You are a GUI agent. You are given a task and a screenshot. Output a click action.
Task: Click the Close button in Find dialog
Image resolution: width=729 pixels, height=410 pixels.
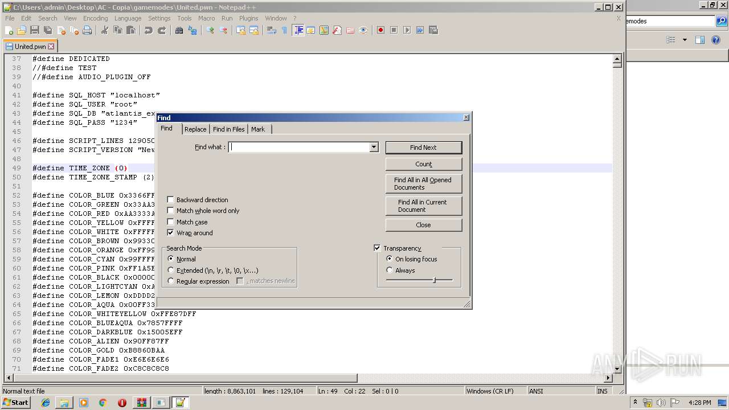(x=423, y=225)
